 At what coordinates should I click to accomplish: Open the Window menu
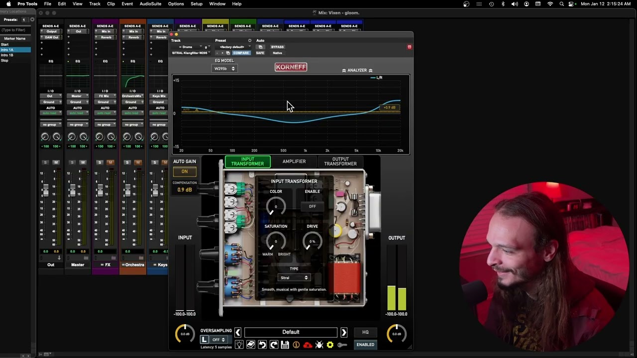click(217, 4)
